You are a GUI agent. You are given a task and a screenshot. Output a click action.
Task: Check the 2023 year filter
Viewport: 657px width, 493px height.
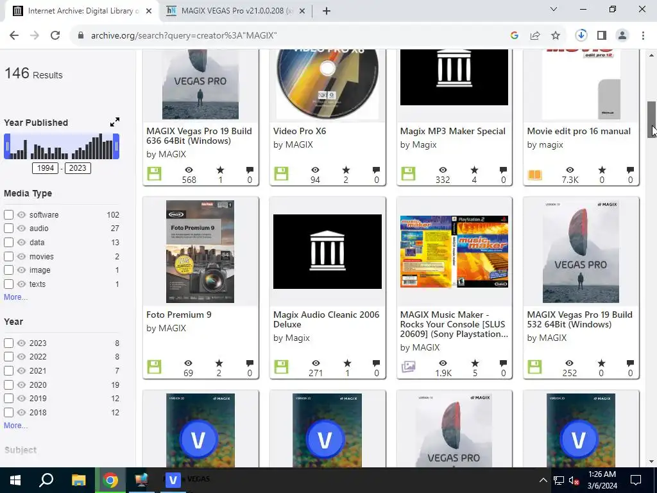(x=8, y=343)
